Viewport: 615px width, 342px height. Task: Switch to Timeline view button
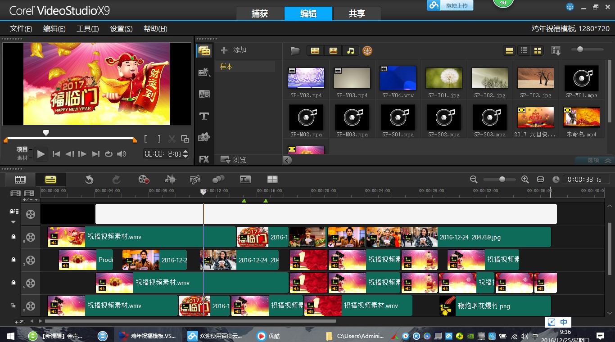51,180
